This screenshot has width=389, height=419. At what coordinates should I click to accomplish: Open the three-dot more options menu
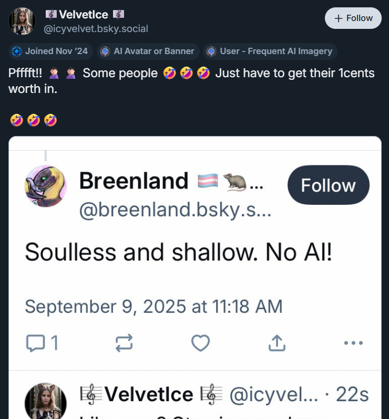[353, 343]
